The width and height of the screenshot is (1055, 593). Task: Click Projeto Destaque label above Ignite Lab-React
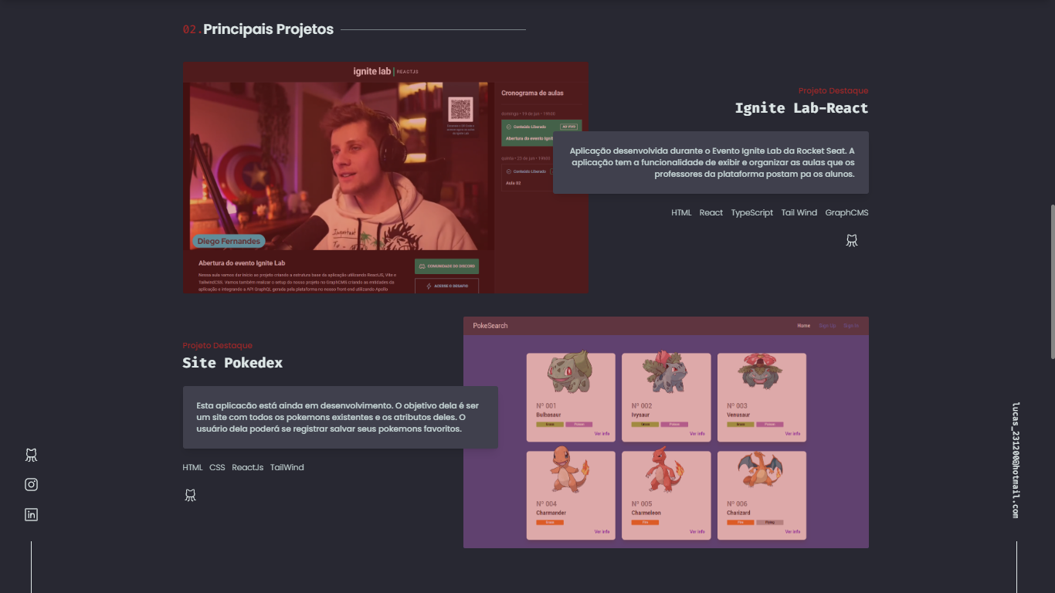click(x=833, y=91)
